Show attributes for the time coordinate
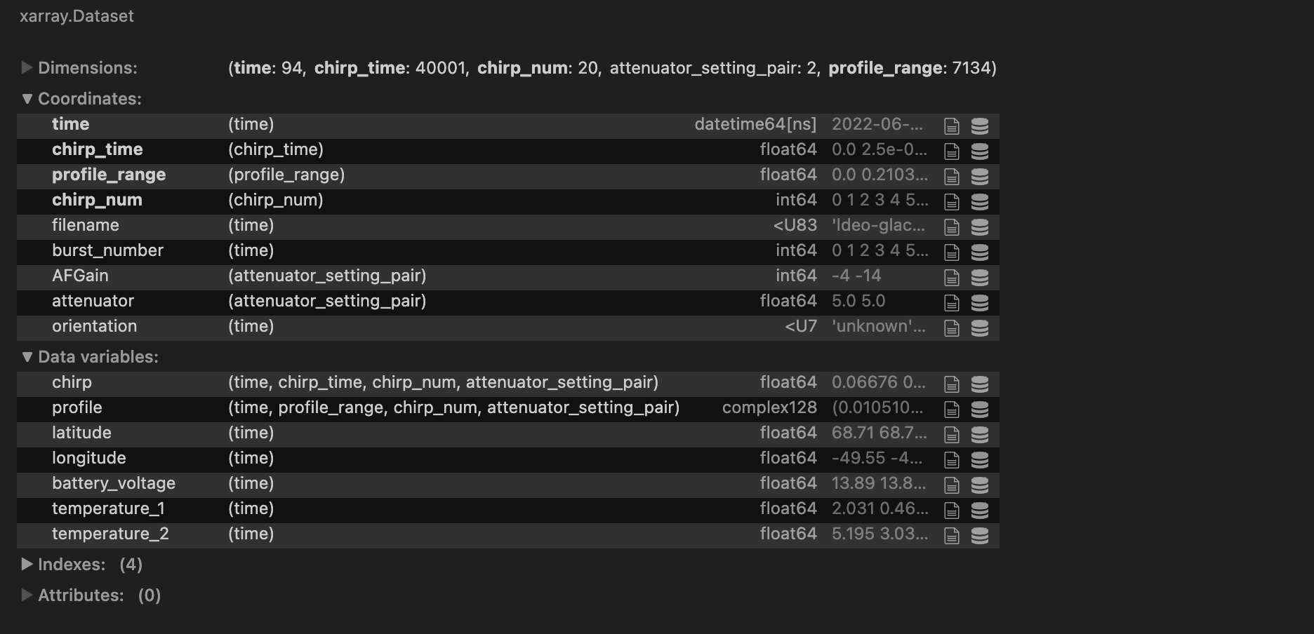1314x634 pixels. click(x=952, y=126)
